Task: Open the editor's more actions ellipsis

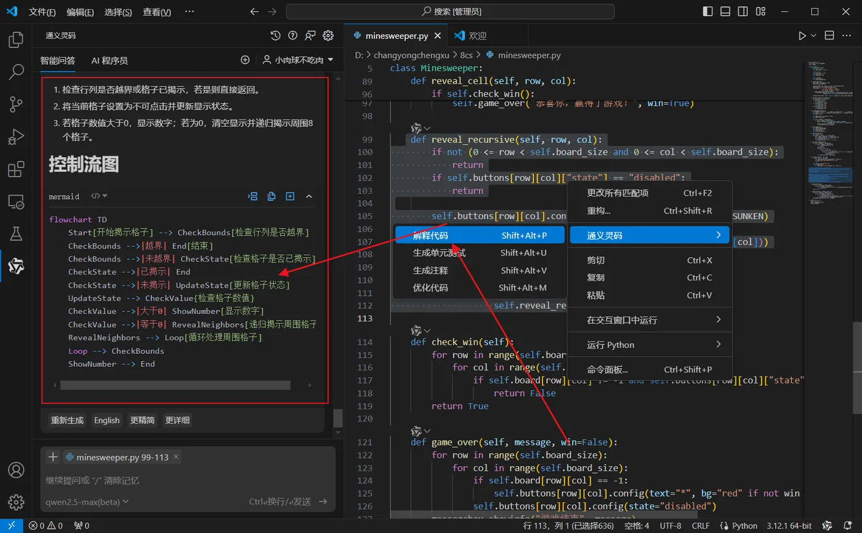Action: point(847,36)
